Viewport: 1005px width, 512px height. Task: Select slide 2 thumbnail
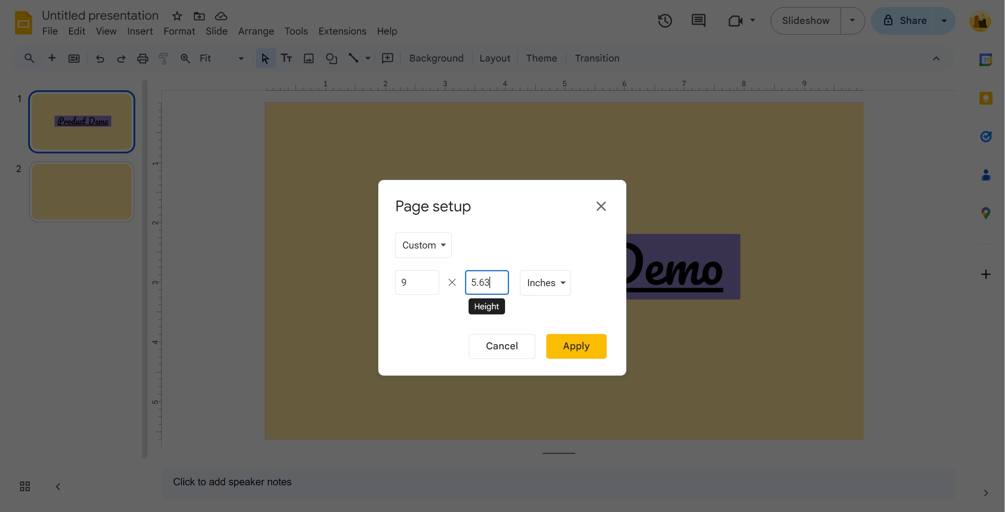pyautogui.click(x=82, y=192)
